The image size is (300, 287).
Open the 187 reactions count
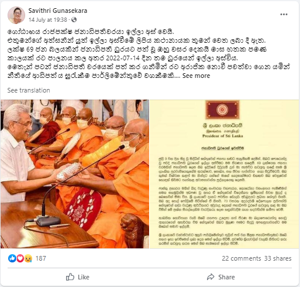click(41, 258)
